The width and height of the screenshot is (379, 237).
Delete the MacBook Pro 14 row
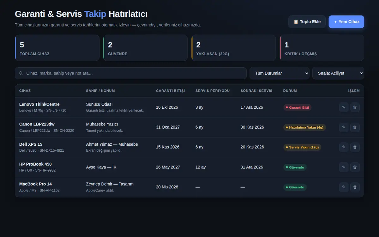[355, 187]
